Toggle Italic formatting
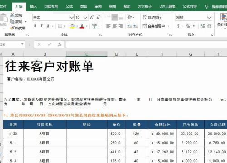 click(41, 26)
